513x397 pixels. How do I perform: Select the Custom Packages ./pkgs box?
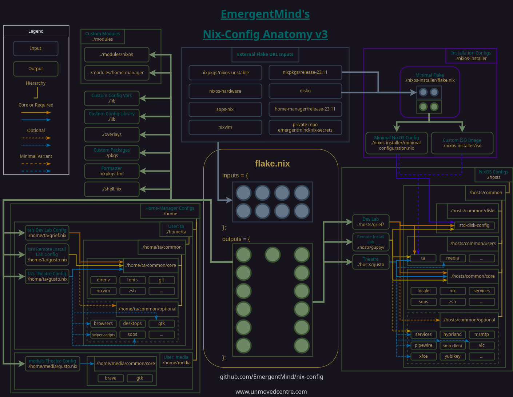pyautogui.click(x=112, y=153)
